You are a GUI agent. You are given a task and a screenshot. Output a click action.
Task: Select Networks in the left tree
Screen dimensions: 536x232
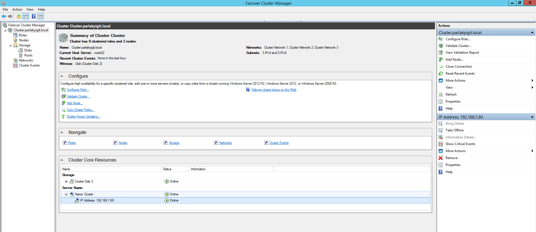[x=26, y=60]
